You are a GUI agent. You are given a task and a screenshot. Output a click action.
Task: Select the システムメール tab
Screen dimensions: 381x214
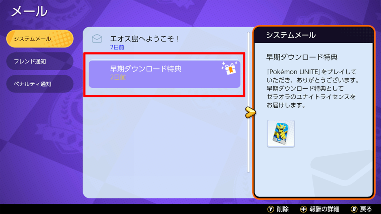[40, 39]
